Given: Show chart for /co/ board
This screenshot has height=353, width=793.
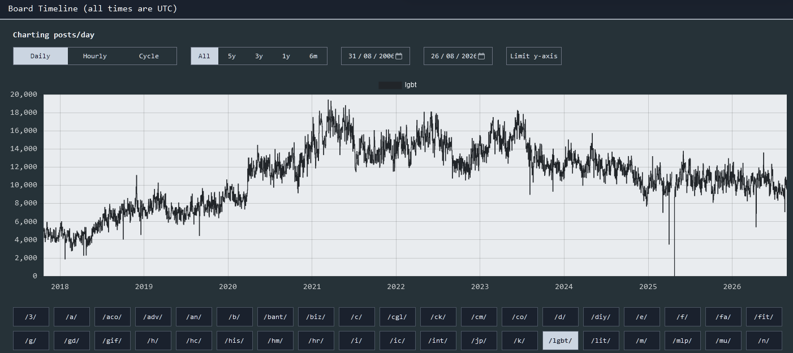Looking at the screenshot, I should 520,317.
